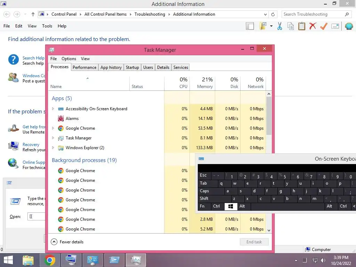Open dropdown arrow next to folder options icon
This screenshot has height=267, width=356.
[271, 26]
